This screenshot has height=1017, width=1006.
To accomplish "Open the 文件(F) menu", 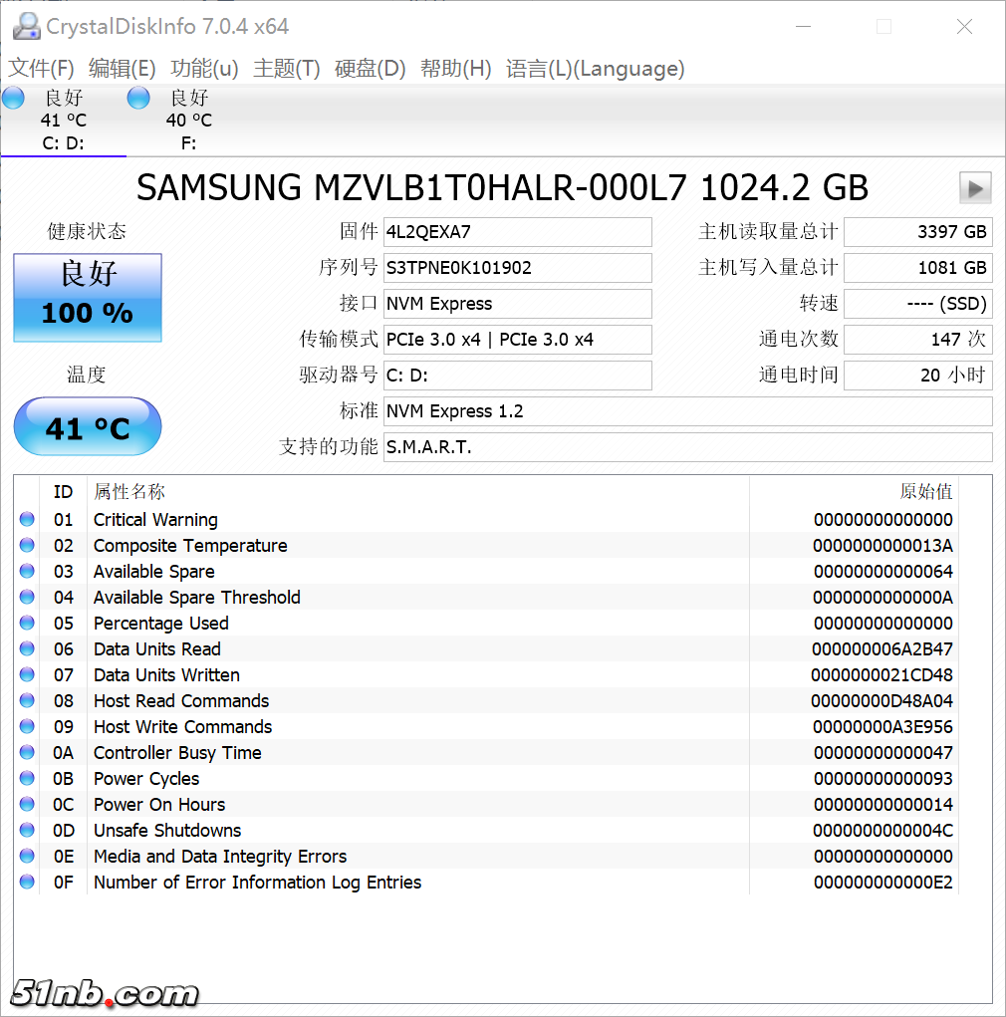I will pyautogui.click(x=42, y=69).
